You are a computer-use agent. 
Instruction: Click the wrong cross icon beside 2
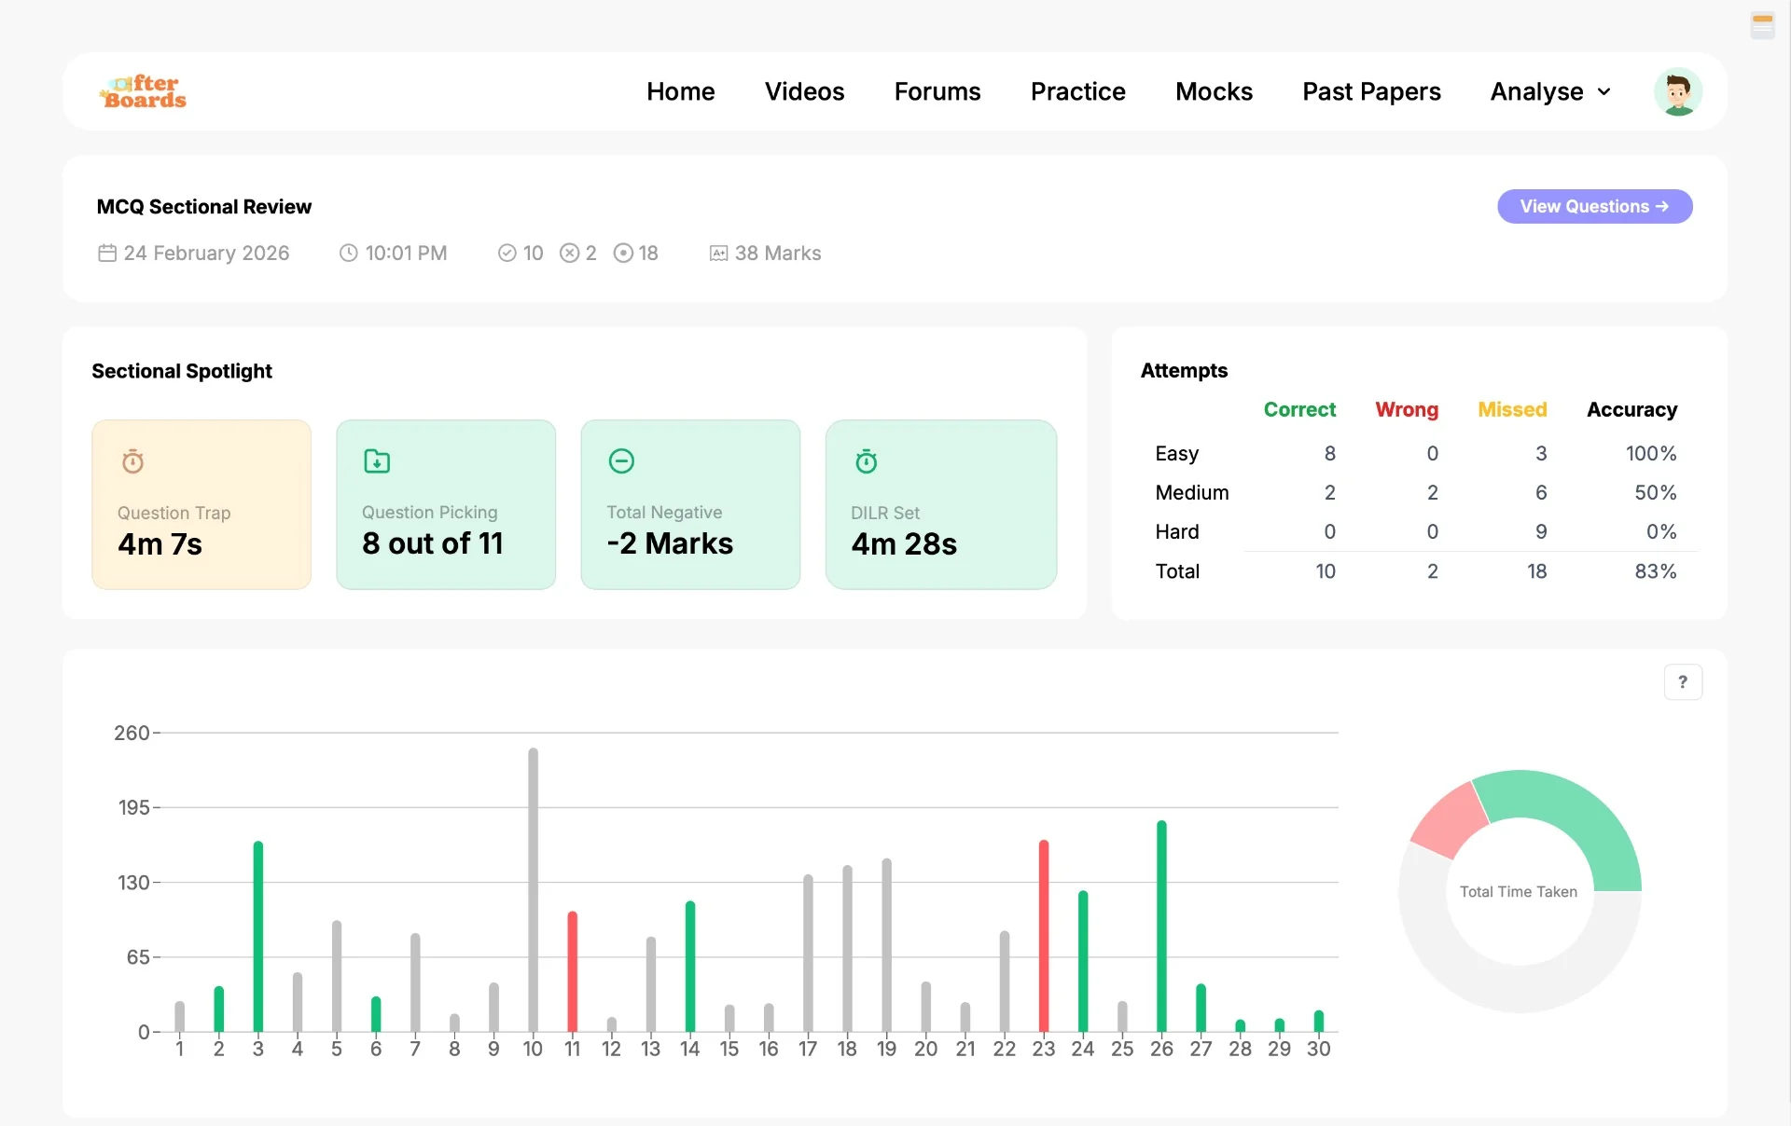click(x=569, y=253)
